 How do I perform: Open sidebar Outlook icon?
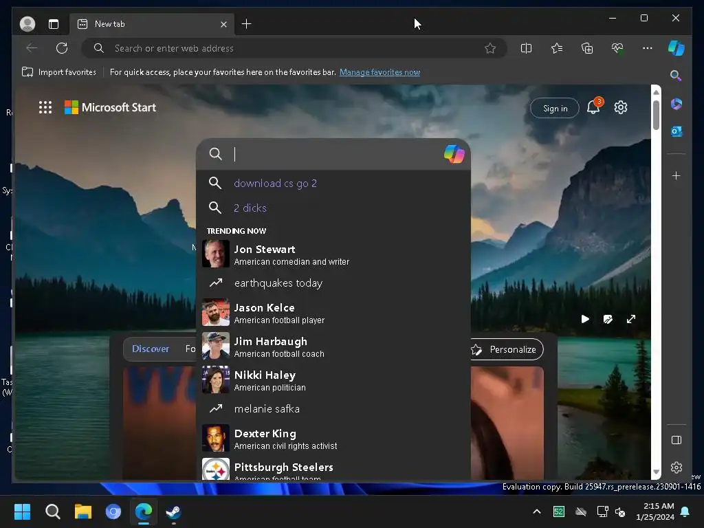point(676,131)
